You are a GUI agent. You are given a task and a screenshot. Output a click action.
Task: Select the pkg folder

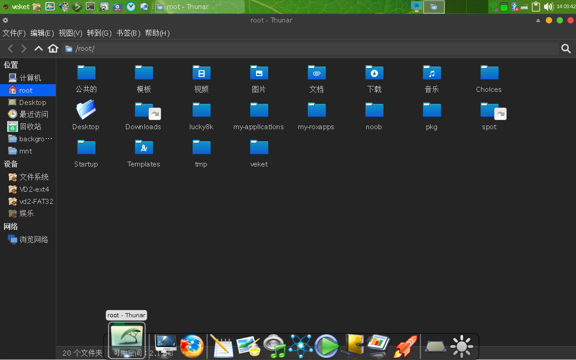tap(432, 116)
